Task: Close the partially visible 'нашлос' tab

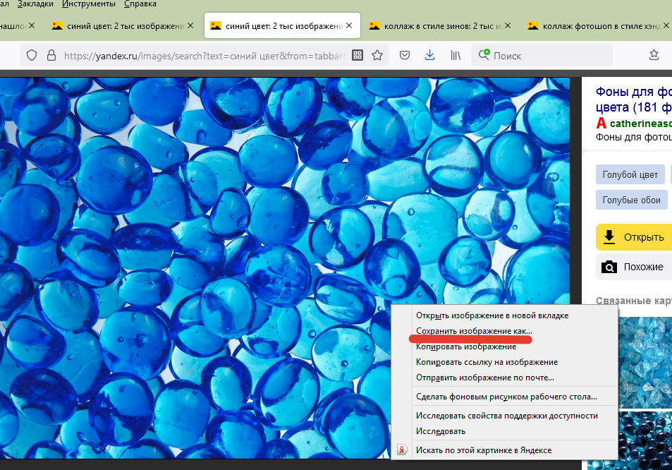Action: click(32, 25)
